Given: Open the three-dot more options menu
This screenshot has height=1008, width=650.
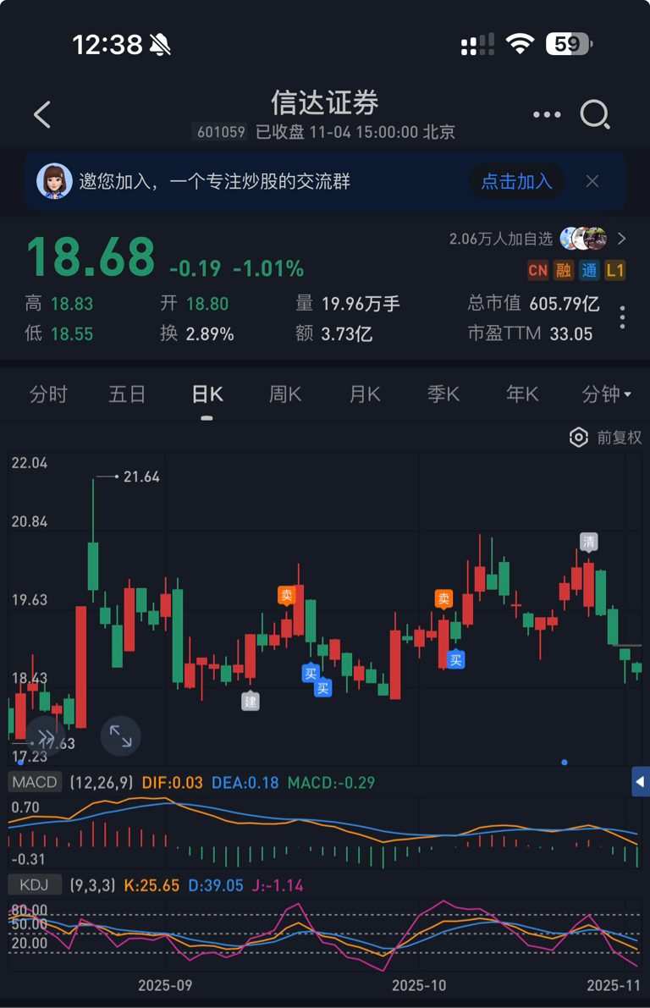Looking at the screenshot, I should (x=547, y=115).
